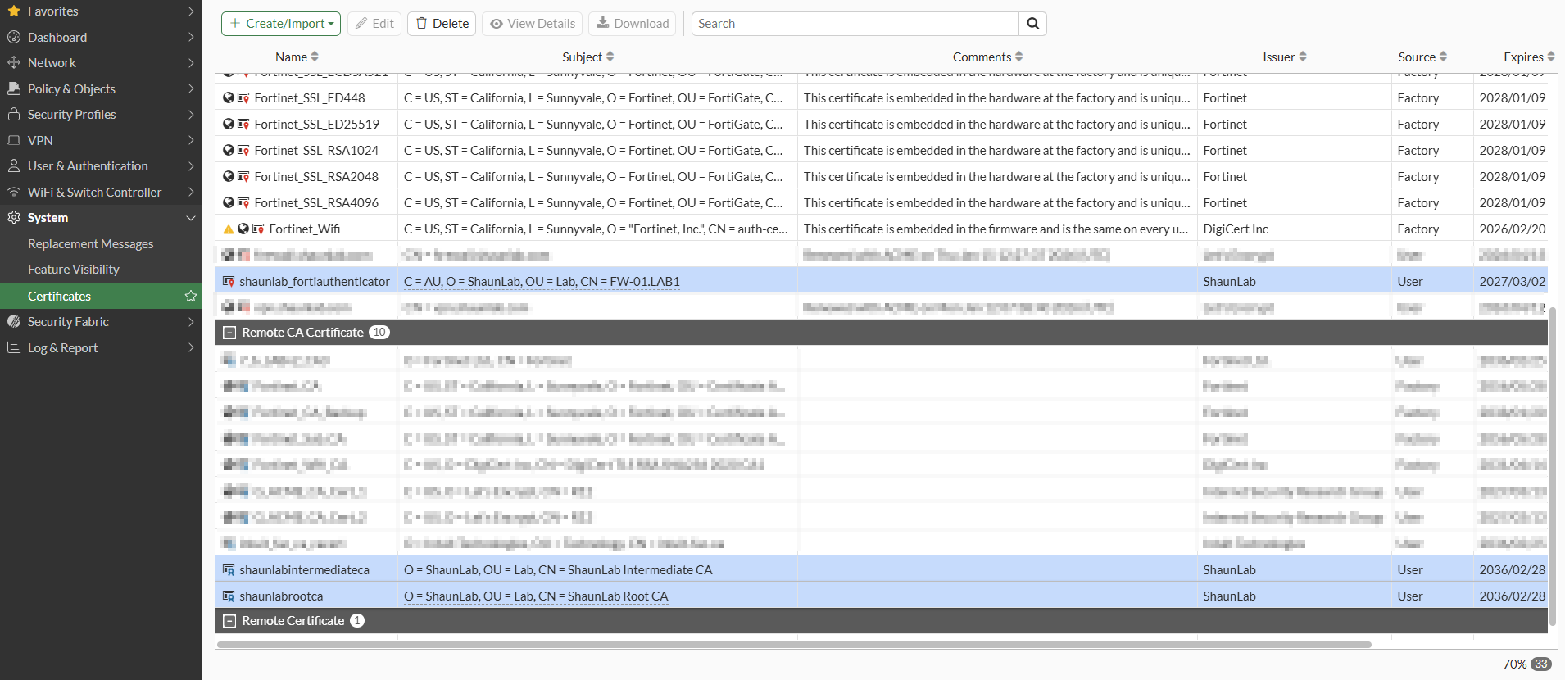Image resolution: width=1565 pixels, height=680 pixels.
Task: Open the Create/Import dropdown
Action: tap(281, 24)
